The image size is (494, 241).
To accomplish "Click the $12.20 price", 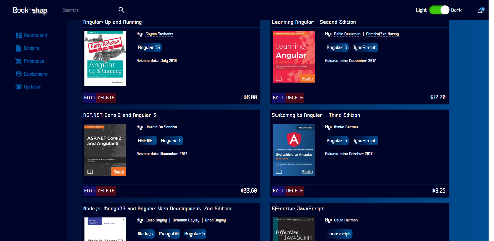I will click(438, 97).
